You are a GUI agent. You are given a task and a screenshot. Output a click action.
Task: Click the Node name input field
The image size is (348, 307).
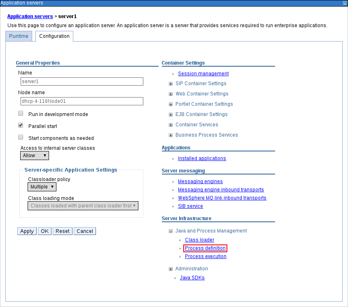point(82,101)
